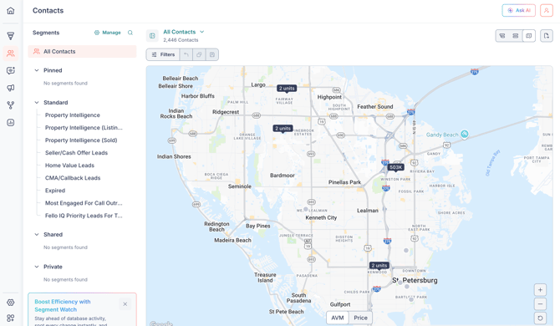This screenshot has width=560, height=326.
Task: Open settings gear in sidebar
Action: (11, 303)
